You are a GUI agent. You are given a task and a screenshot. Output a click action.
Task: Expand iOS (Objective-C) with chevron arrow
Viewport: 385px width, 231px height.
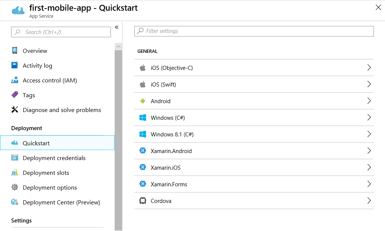[x=369, y=68]
